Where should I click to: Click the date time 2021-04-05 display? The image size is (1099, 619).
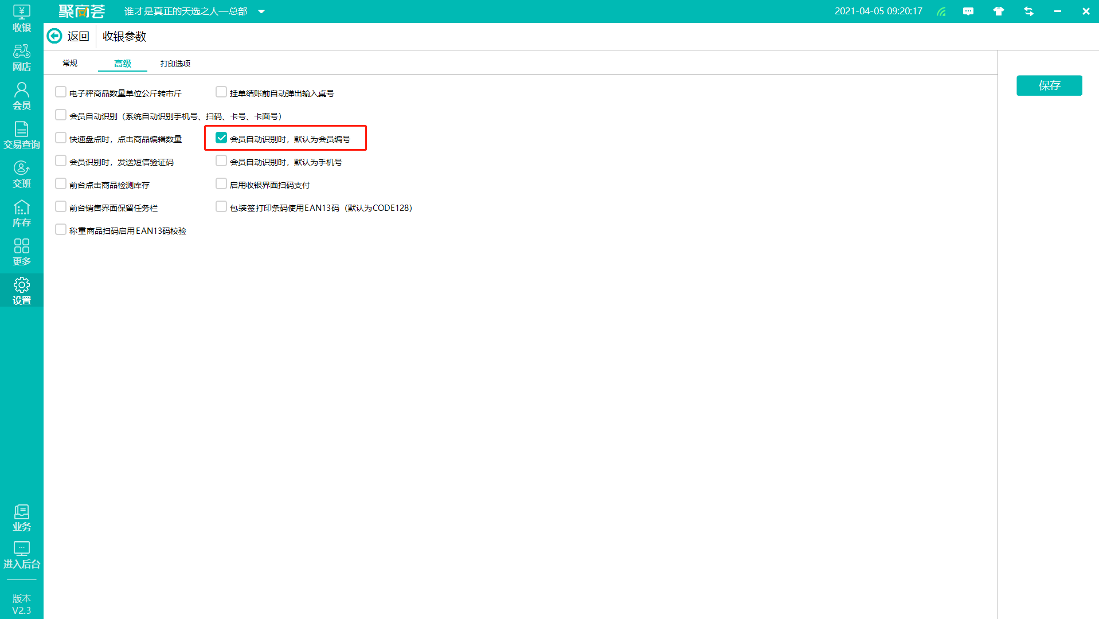pos(878,11)
